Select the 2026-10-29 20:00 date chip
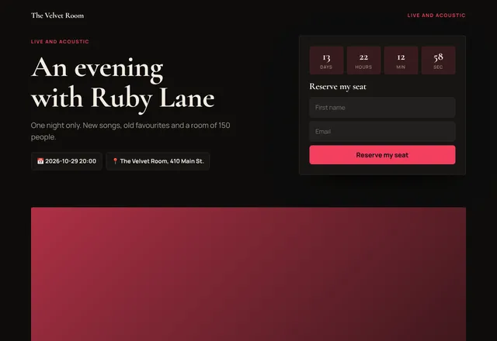Image resolution: width=497 pixels, height=341 pixels. tap(67, 161)
